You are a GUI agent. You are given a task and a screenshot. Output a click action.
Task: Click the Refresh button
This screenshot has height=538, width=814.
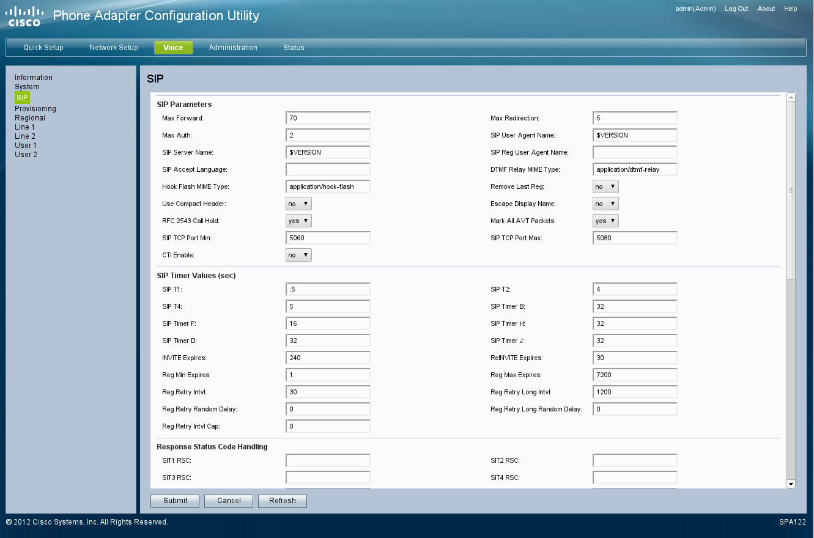[x=282, y=501]
